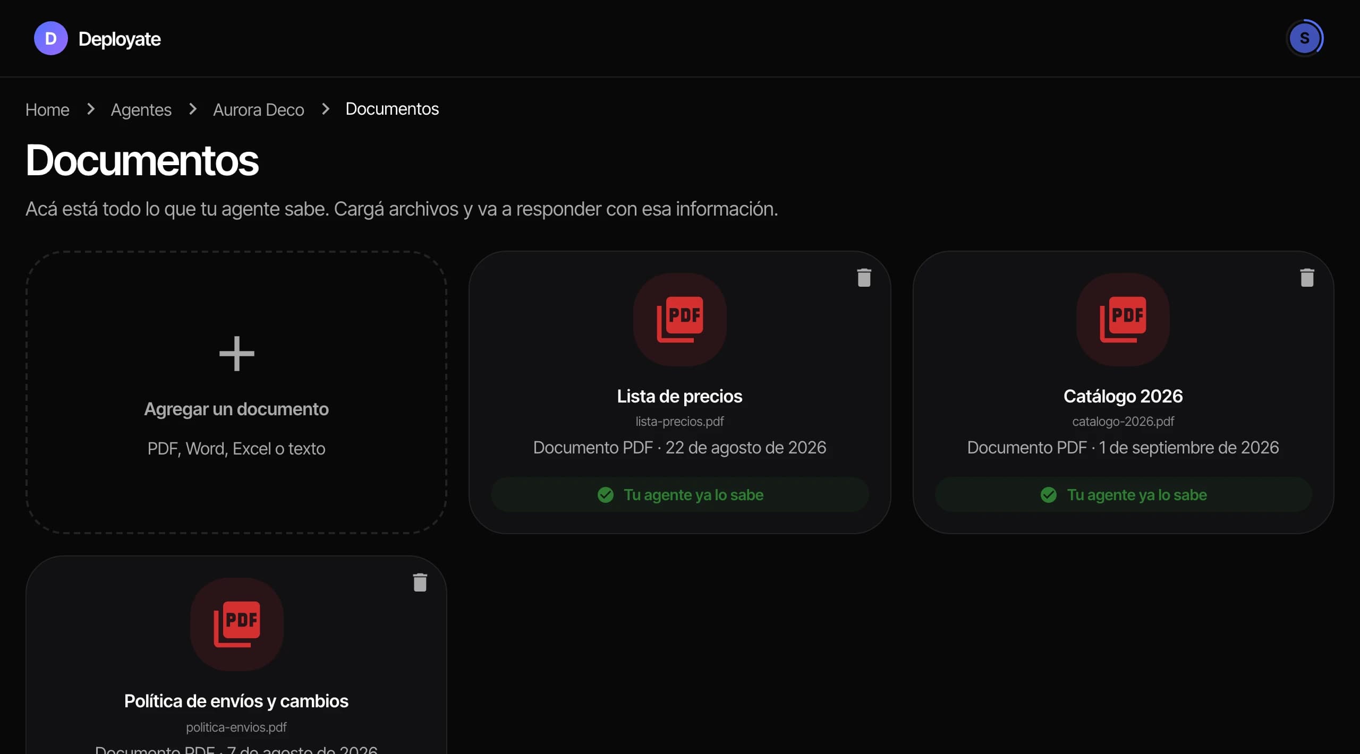The image size is (1360, 754).
Task: Click the lista-precios.pdf filename
Action: click(679, 422)
